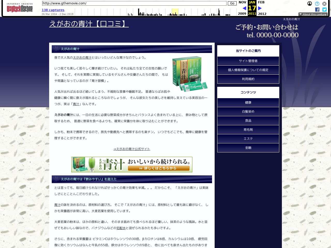Click the Wayback Machine logo
Viewport: 331px width, 248px height.
(x=20, y=8)
